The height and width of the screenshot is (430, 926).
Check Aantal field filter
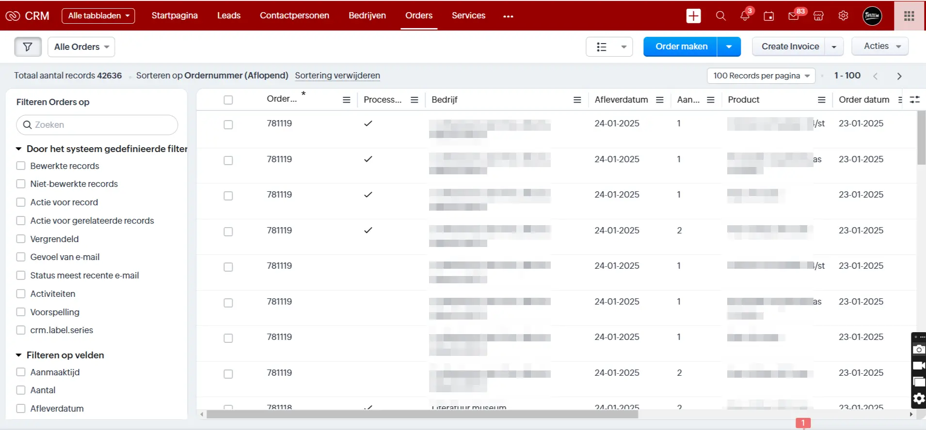click(x=21, y=390)
